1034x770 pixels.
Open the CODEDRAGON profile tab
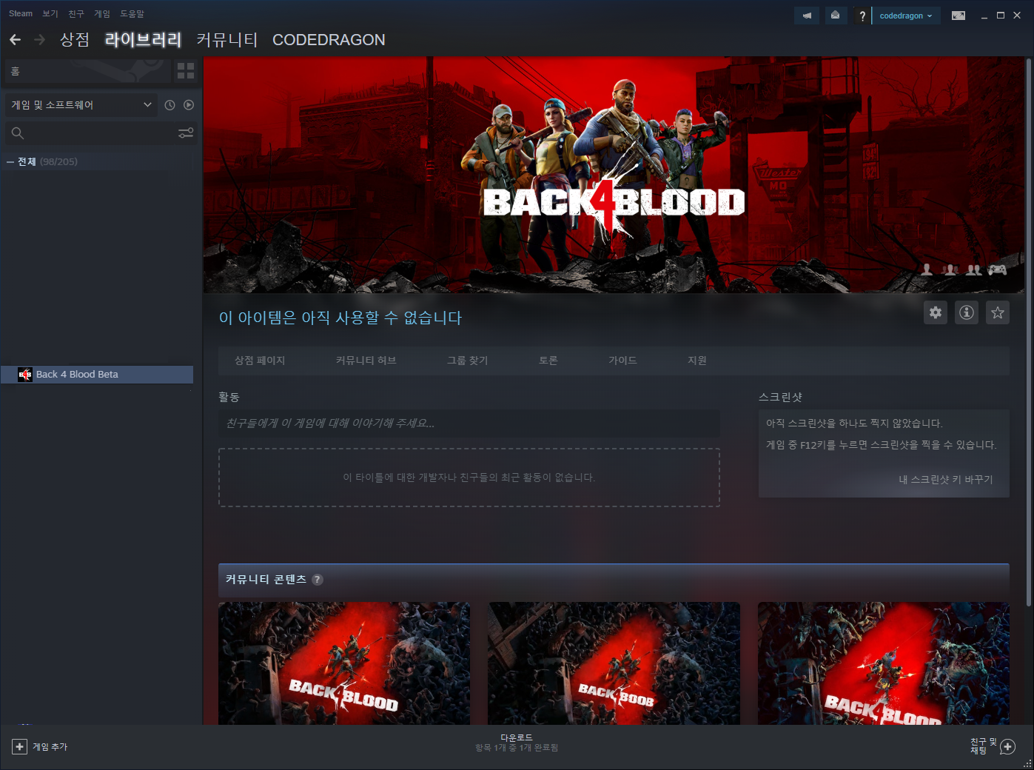329,39
